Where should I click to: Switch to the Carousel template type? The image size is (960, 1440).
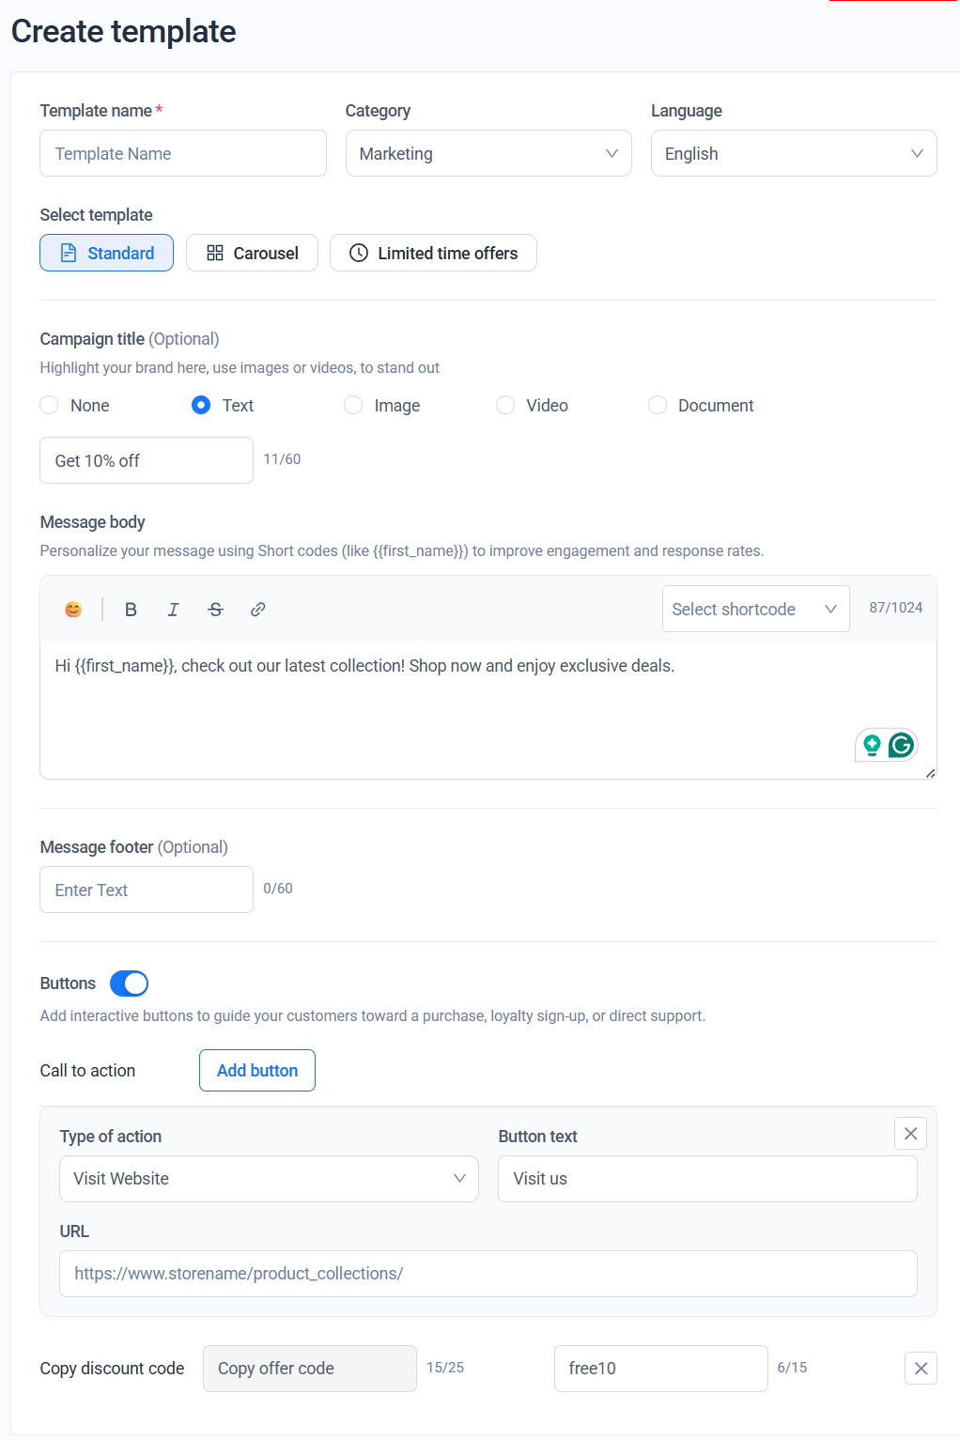[252, 254]
